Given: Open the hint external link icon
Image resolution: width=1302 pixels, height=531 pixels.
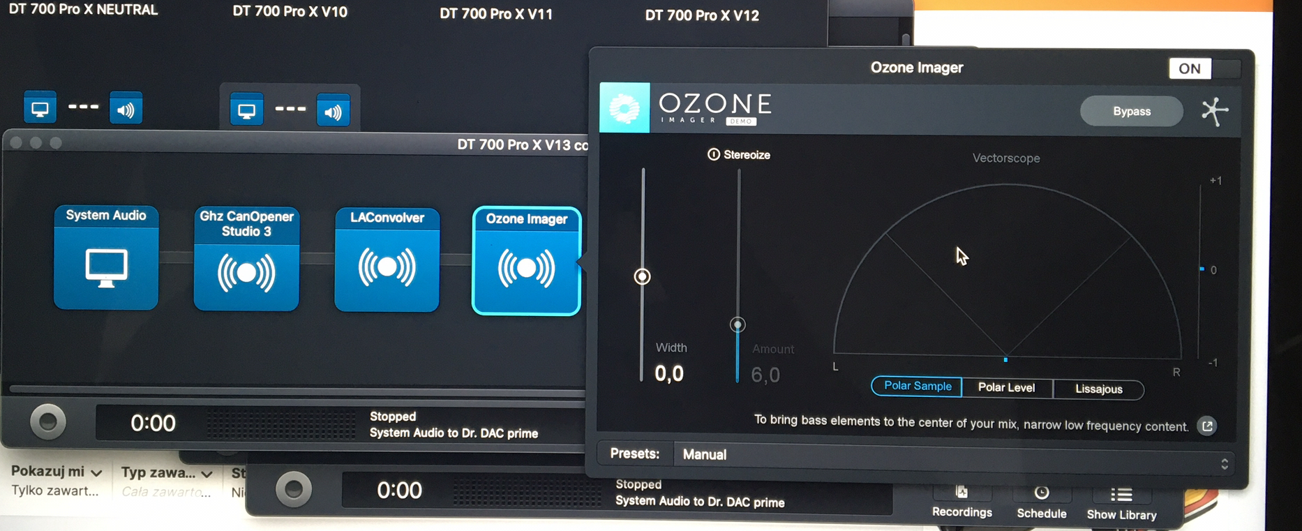Looking at the screenshot, I should [x=1207, y=426].
